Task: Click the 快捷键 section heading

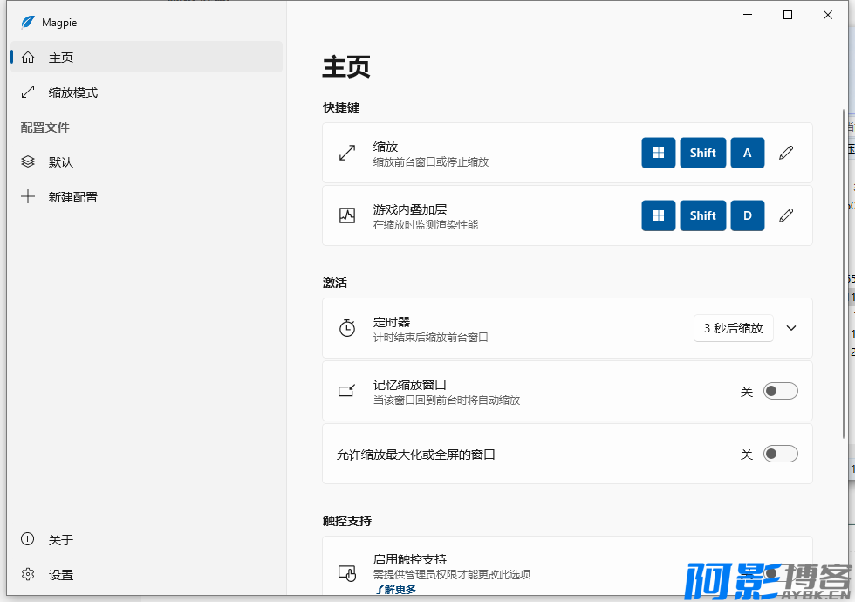Action: pos(341,107)
